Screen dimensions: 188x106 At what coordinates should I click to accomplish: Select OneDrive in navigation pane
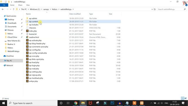pyautogui.click(x=10, y=56)
